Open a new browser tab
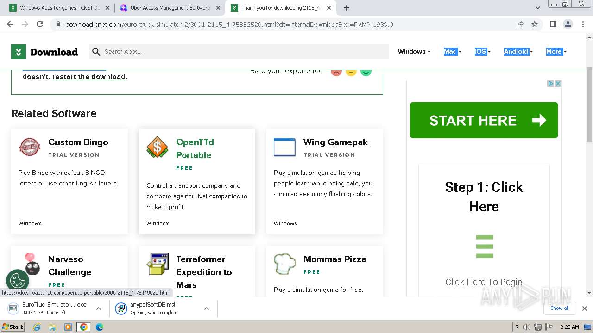This screenshot has height=333, width=593. tap(347, 8)
